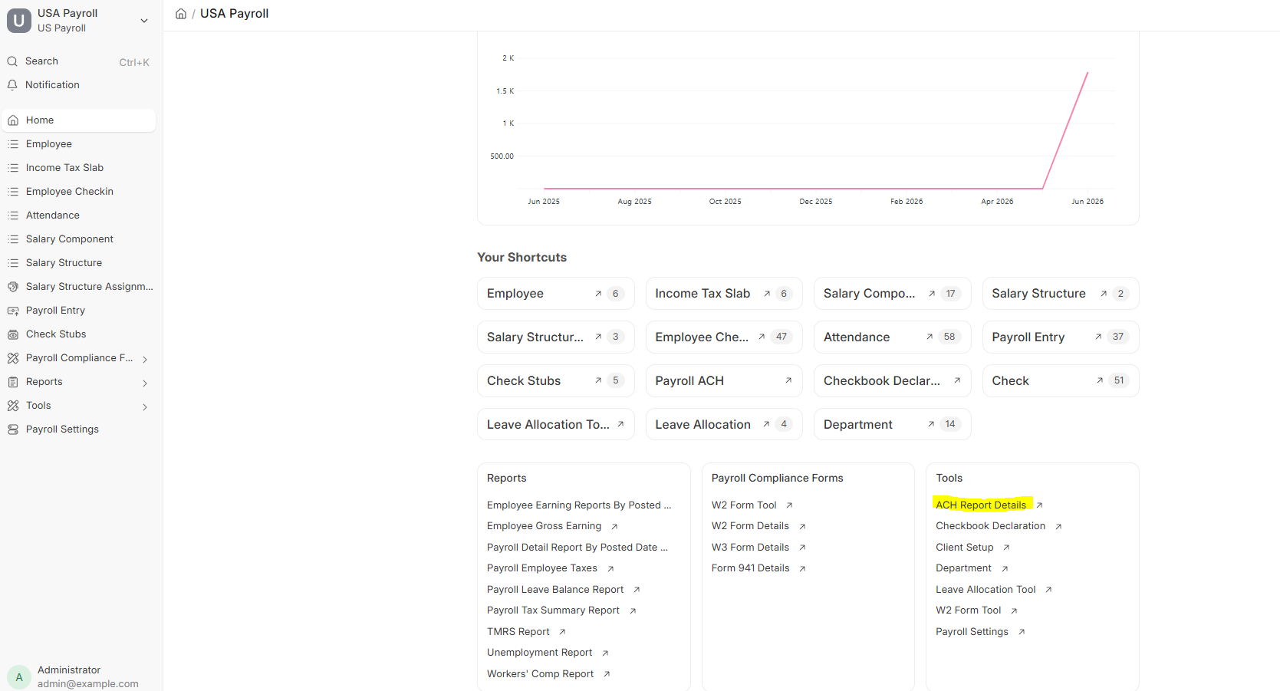
Task: Open the W2 Form Details link
Action: point(750,526)
